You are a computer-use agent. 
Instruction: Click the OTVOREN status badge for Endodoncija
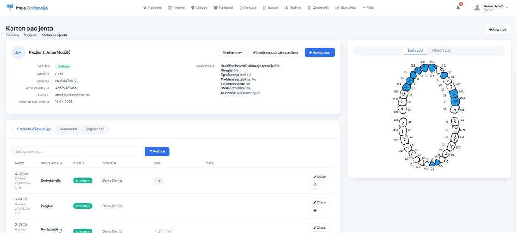pyautogui.click(x=83, y=181)
